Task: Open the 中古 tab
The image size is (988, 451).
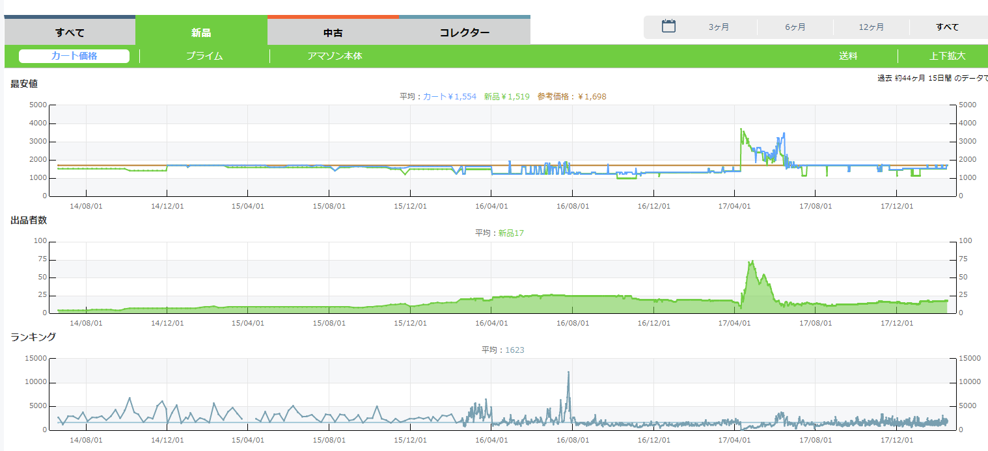Action: click(x=333, y=32)
